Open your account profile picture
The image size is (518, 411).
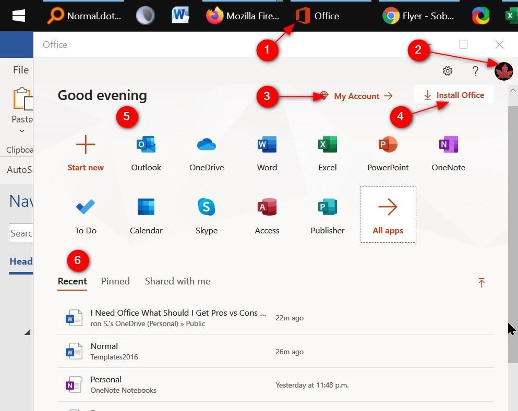point(503,71)
